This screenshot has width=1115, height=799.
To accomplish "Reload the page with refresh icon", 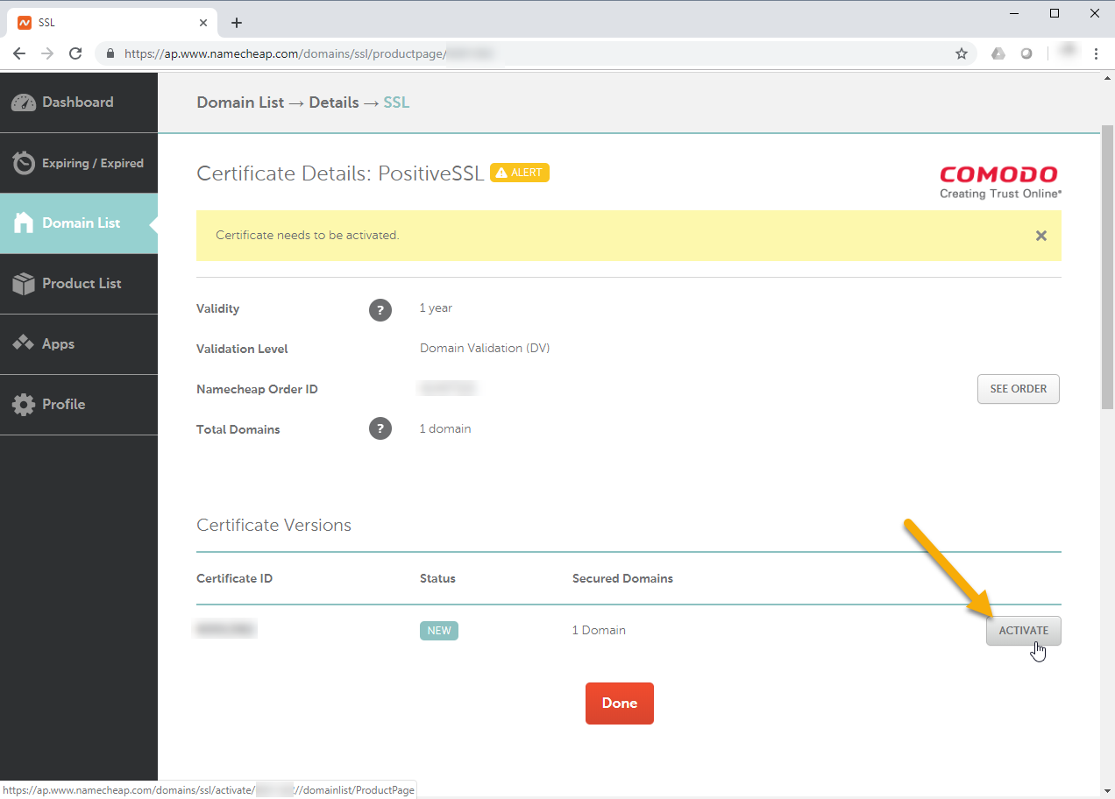I will coord(75,53).
